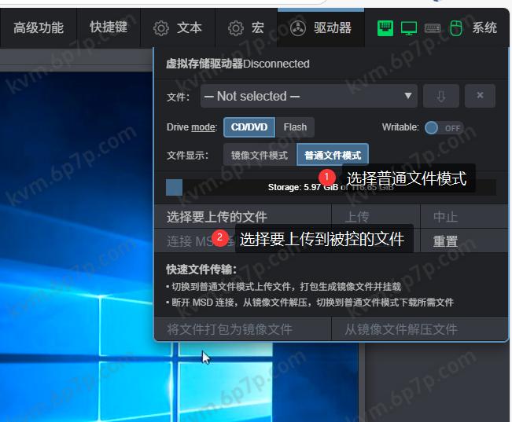Image resolution: width=512 pixels, height=422 pixels.
Task: Open the 系统 menu
Action: point(484,28)
